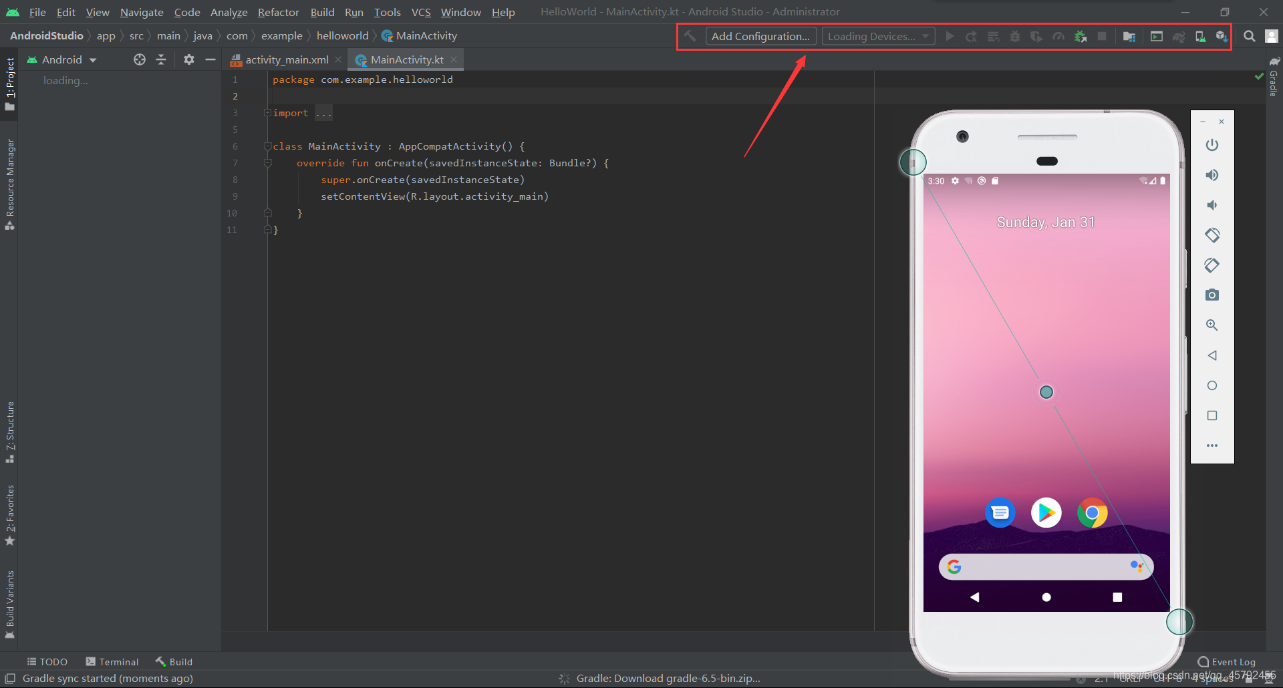
Task: Click emulator volume up icon
Action: click(x=1212, y=175)
